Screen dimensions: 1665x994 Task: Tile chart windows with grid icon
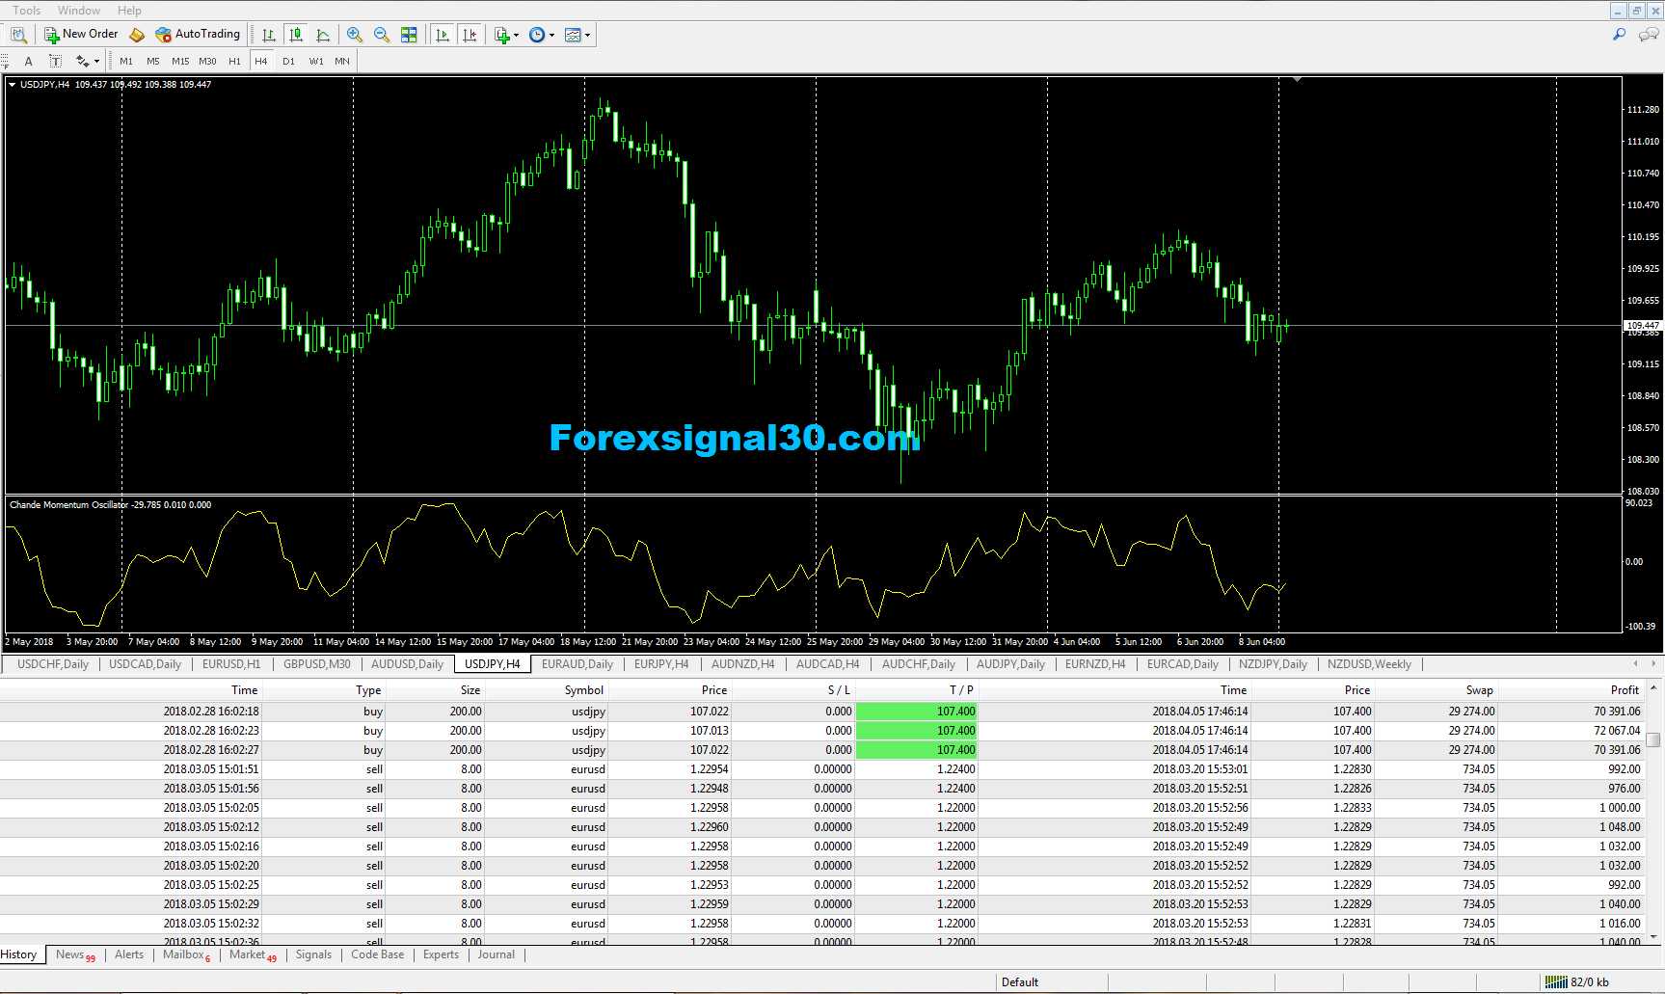point(409,35)
